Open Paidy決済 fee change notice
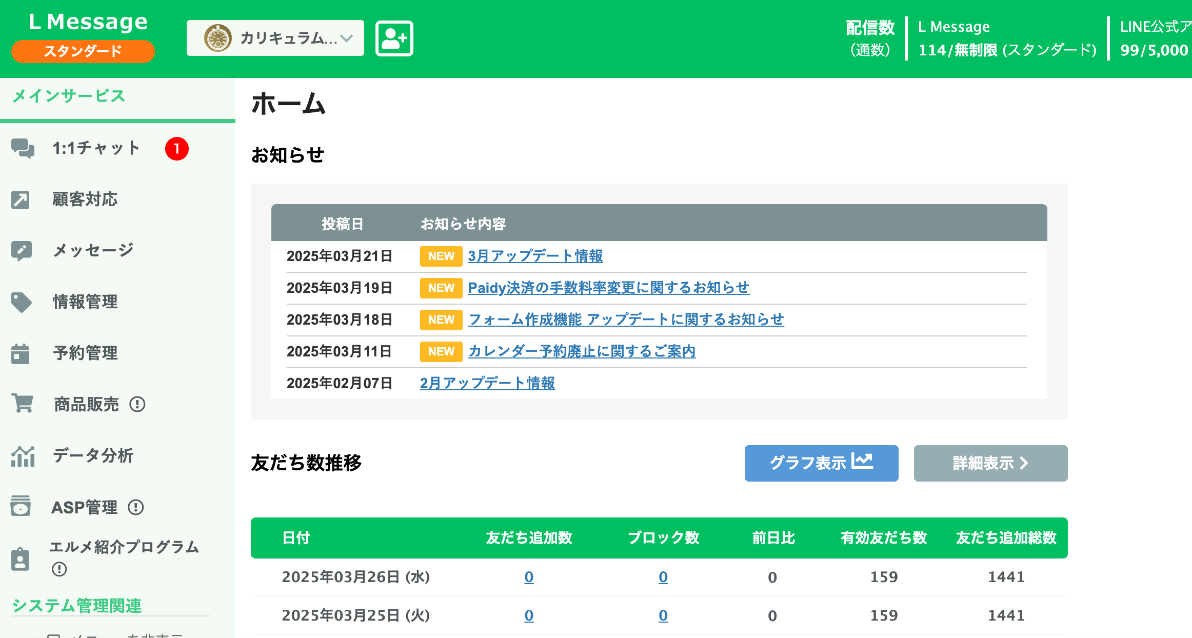 pyautogui.click(x=608, y=288)
